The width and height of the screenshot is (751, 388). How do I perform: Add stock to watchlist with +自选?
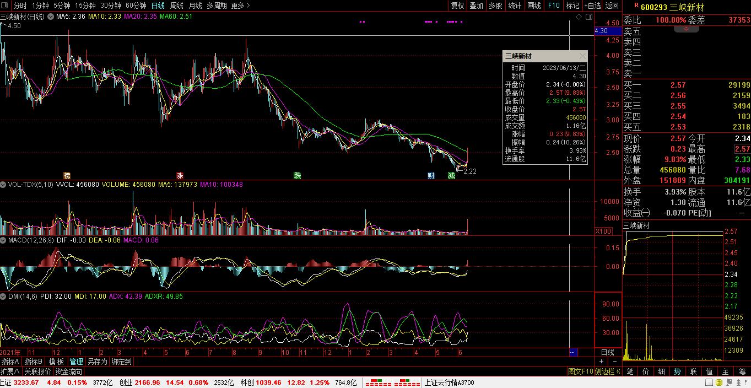[x=592, y=6]
